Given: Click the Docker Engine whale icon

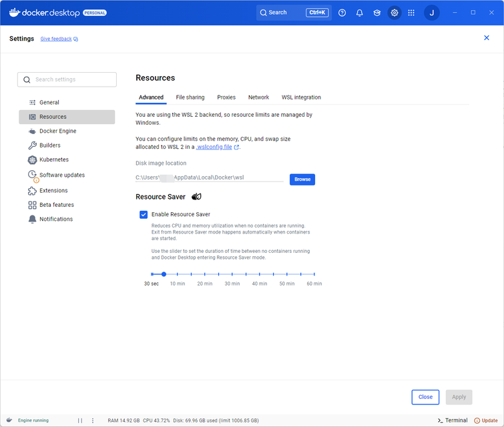Looking at the screenshot, I should click(32, 131).
